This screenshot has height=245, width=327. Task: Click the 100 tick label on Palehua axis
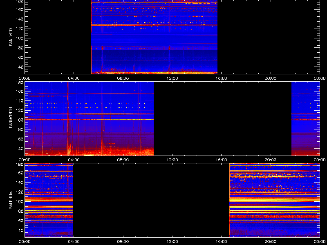[20, 202]
